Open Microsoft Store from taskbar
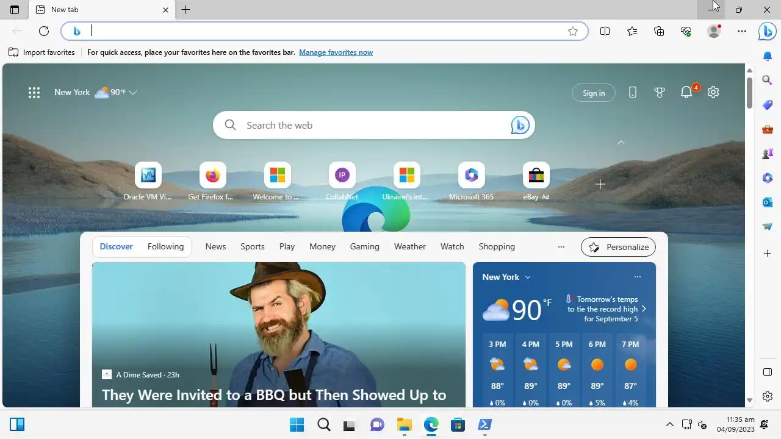Viewport: 781px width, 439px height. coord(458,424)
